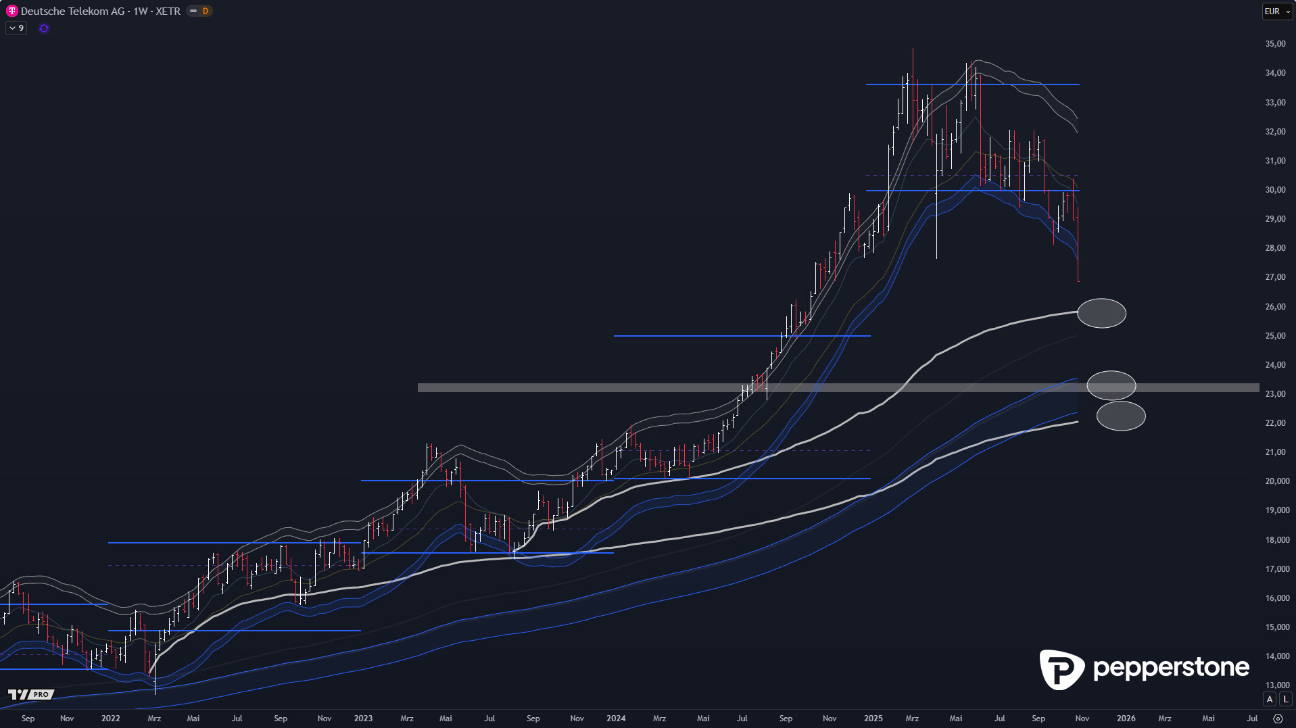The image size is (1296, 728).
Task: Click the 2023 label on time axis
Action: (363, 719)
